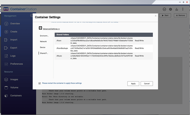Select the /Roon shared folder row

tap(104, 41)
